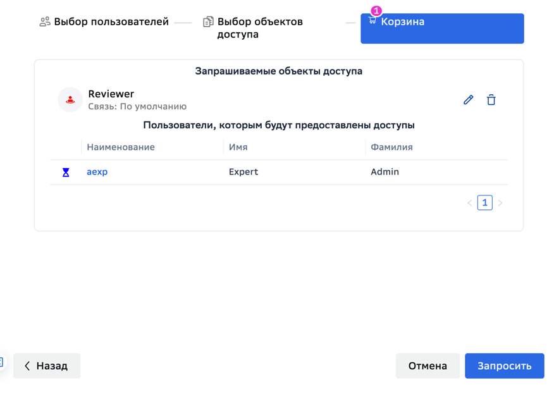
Task: Click the red Reviewer role avatar icon
Action: [x=70, y=100]
